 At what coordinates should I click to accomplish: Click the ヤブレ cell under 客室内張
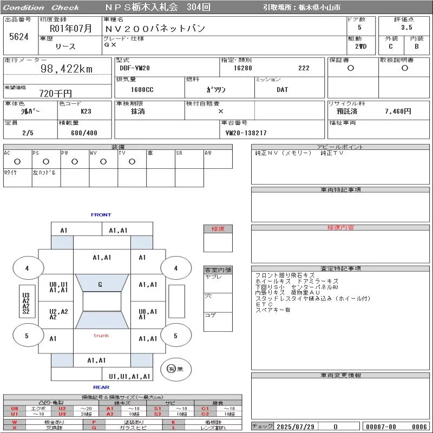(x=218, y=284)
